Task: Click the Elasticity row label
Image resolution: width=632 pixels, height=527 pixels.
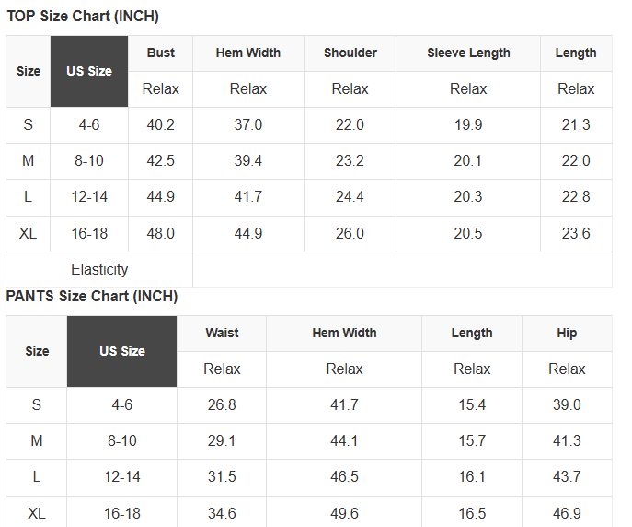Action: pos(99,270)
